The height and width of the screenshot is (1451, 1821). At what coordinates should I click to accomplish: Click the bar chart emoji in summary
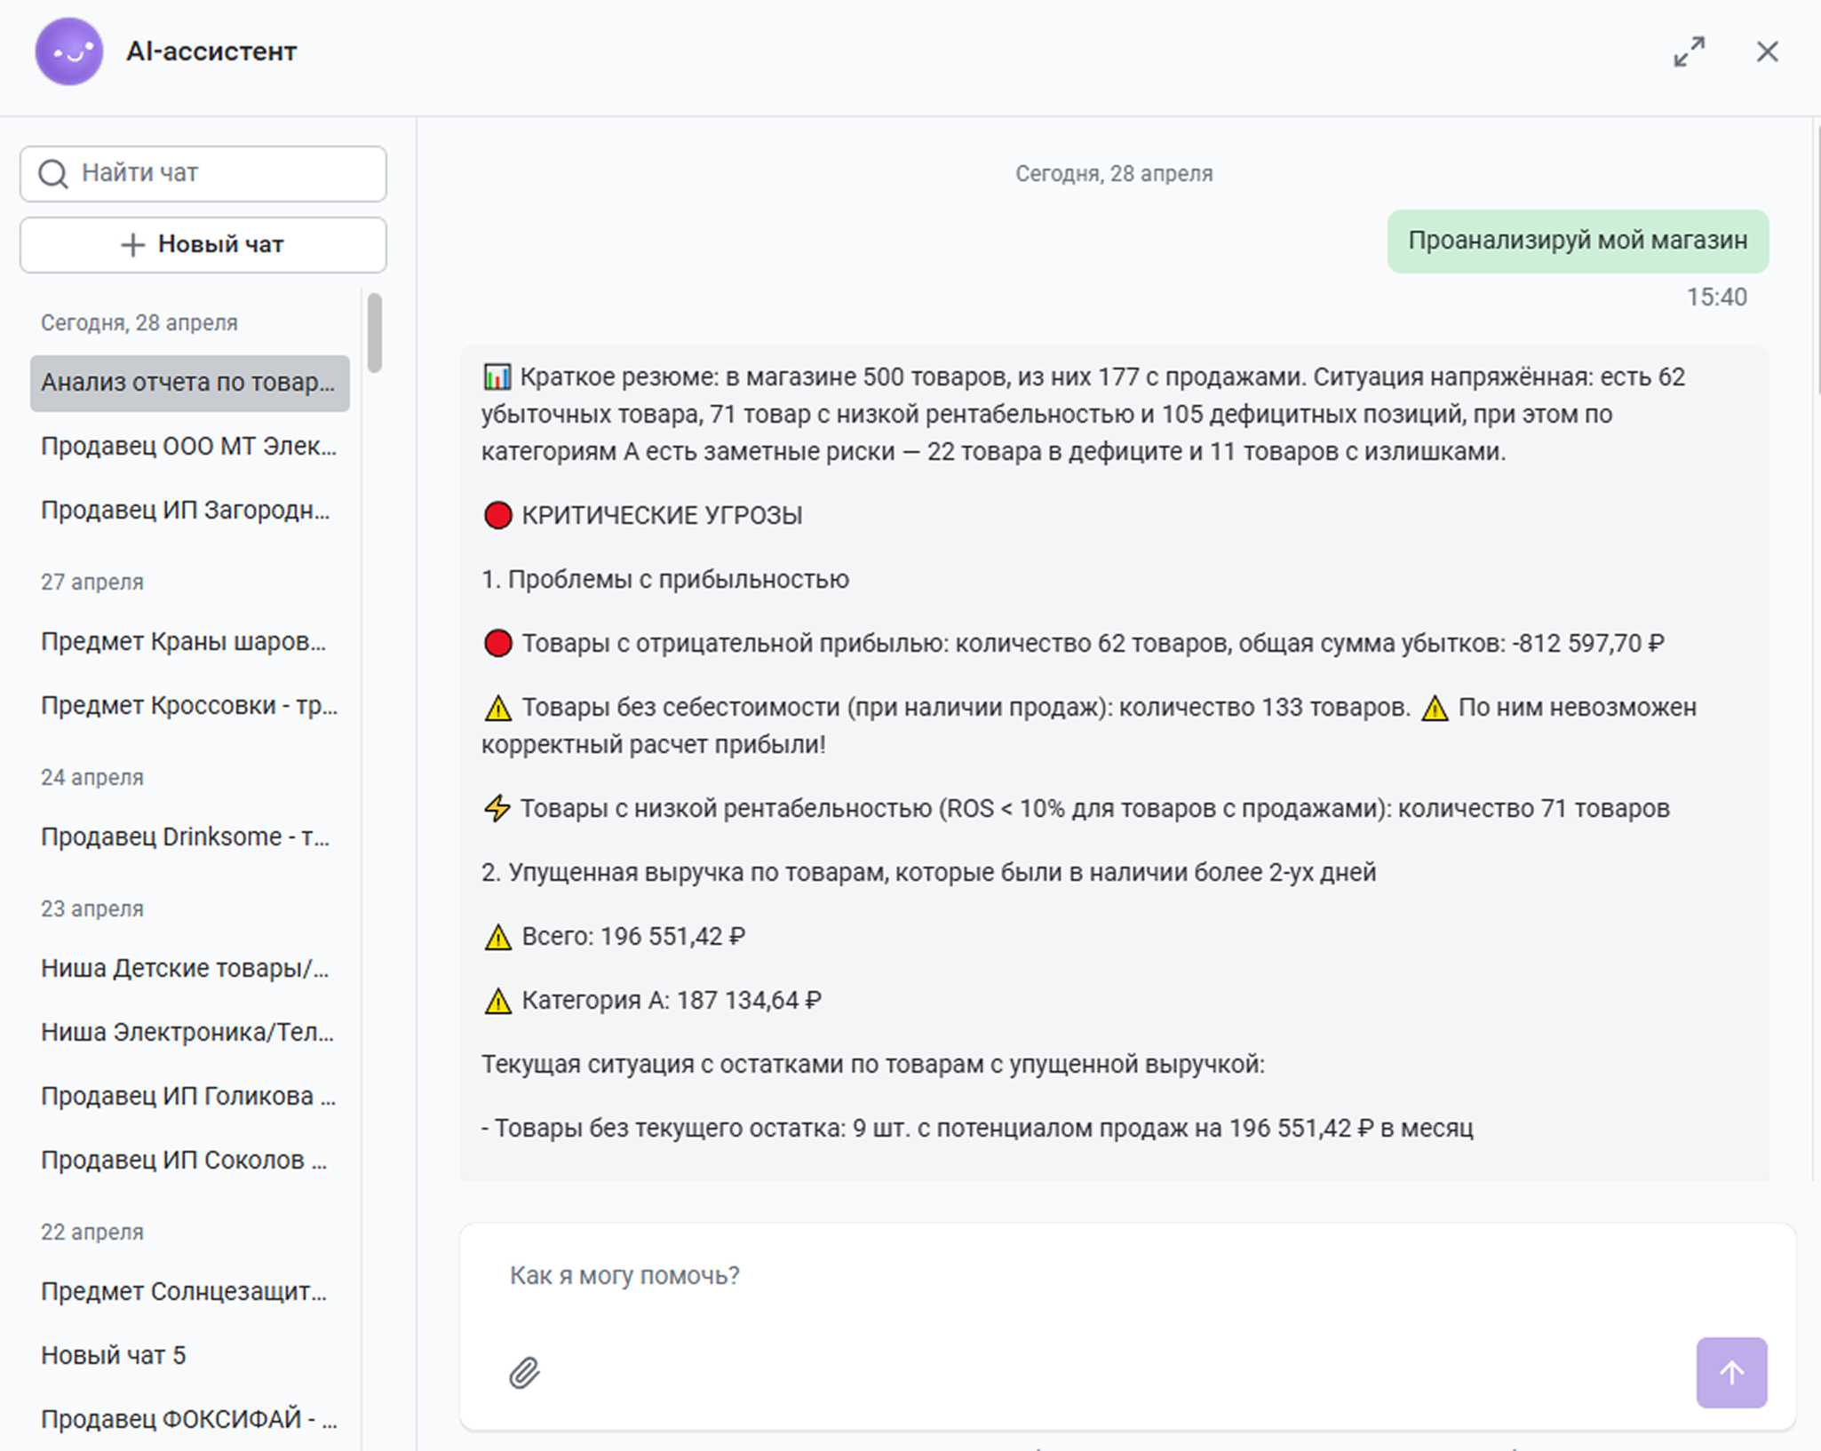click(x=497, y=377)
